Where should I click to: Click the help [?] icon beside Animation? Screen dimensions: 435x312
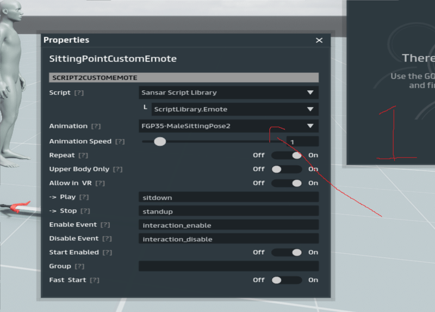(x=96, y=126)
